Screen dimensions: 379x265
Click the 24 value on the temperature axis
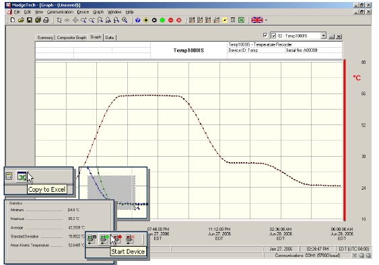[x=364, y=188]
